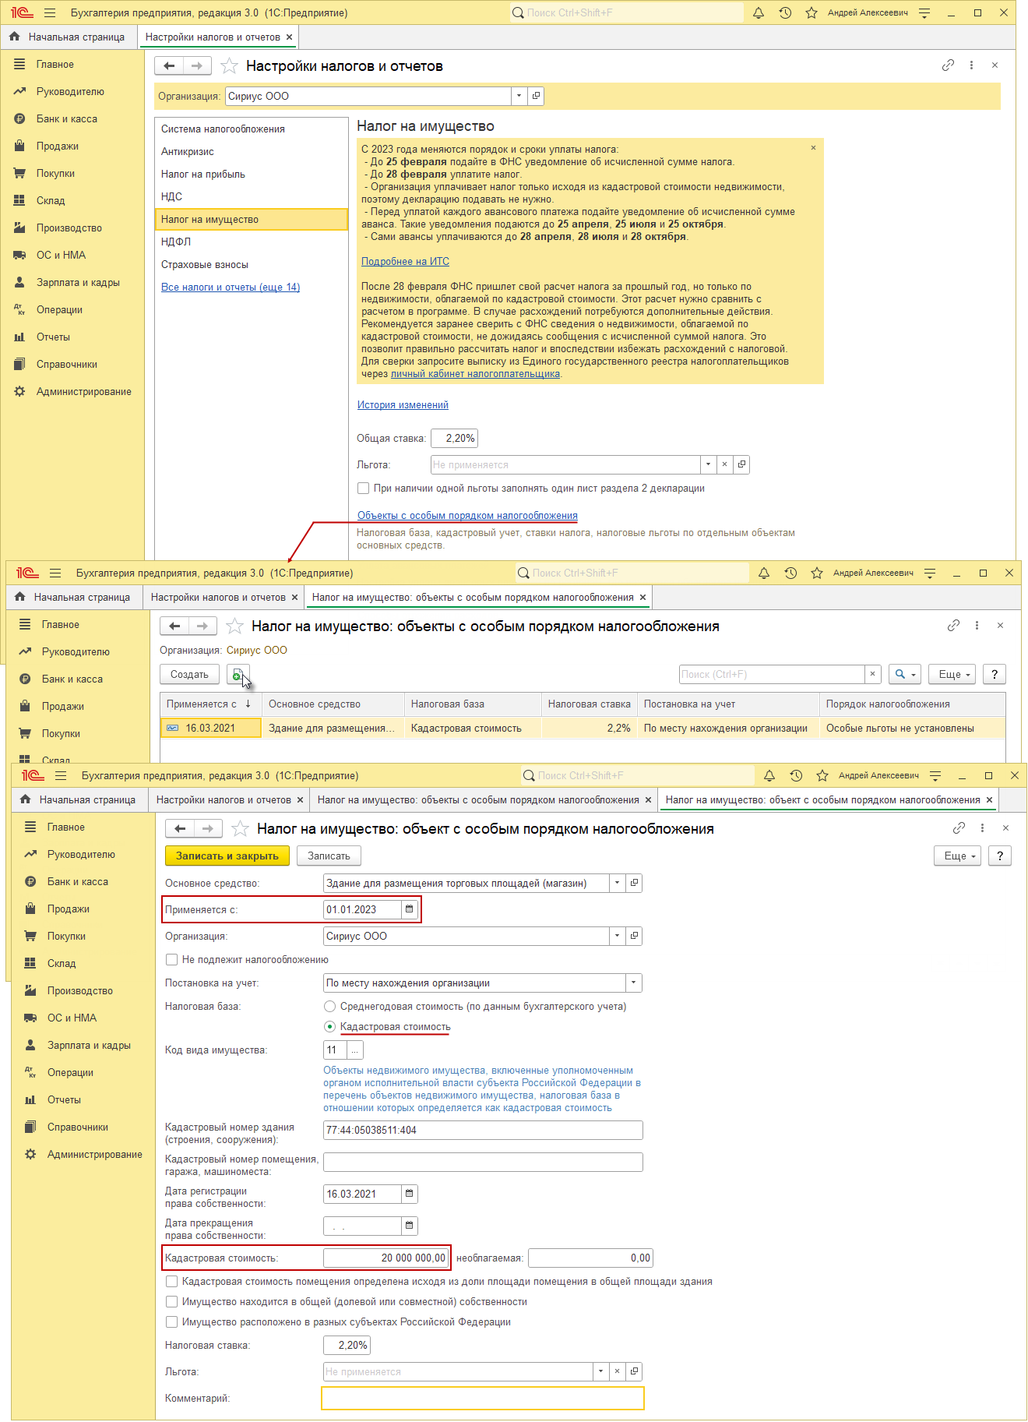Check 'Имущество расположено в разных субъектах'

click(x=171, y=1322)
